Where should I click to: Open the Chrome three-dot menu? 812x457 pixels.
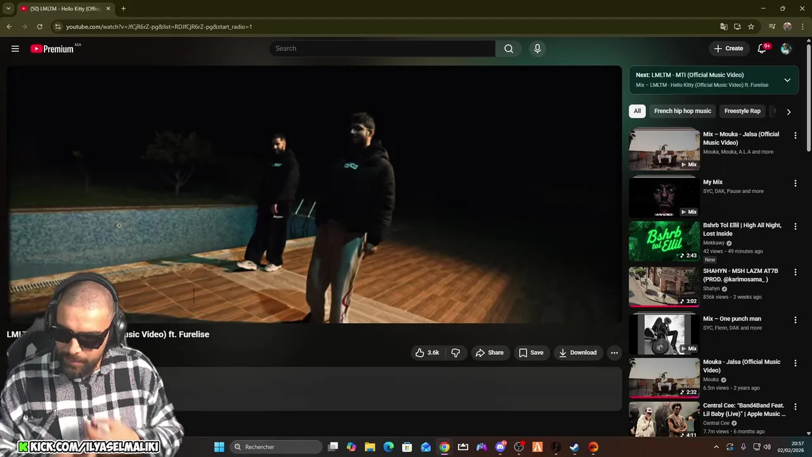802,27
